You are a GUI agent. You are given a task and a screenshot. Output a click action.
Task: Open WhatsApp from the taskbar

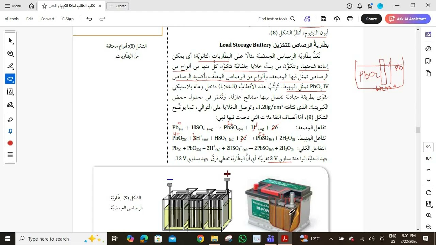[243, 239]
